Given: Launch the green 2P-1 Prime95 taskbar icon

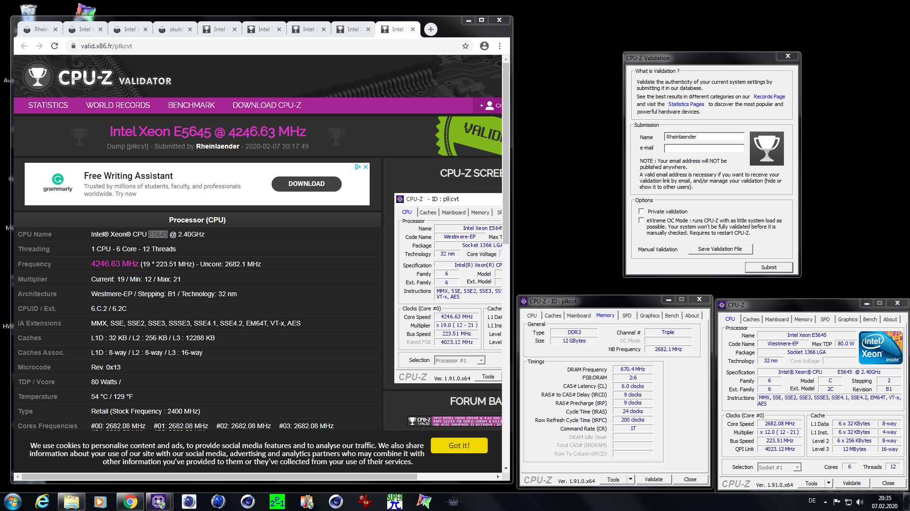Looking at the screenshot, I should (x=277, y=502).
